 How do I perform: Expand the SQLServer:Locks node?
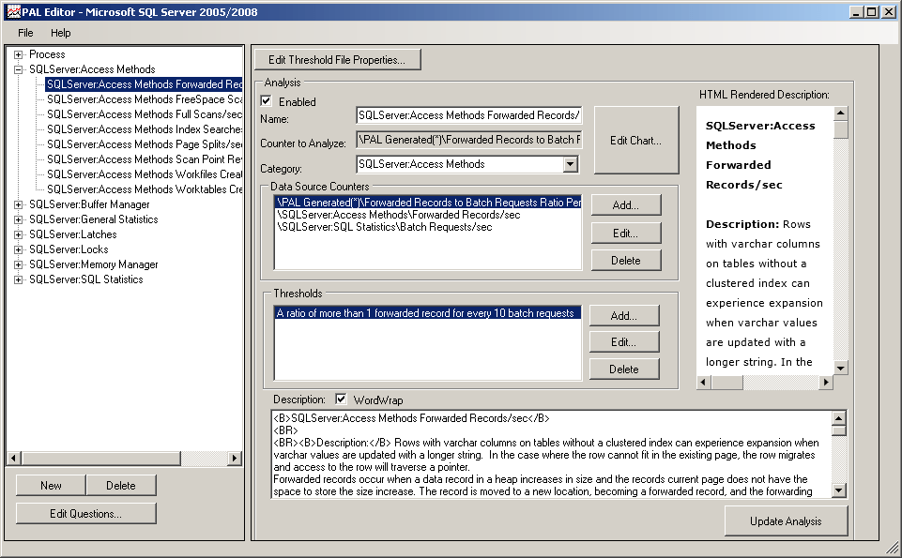click(19, 249)
